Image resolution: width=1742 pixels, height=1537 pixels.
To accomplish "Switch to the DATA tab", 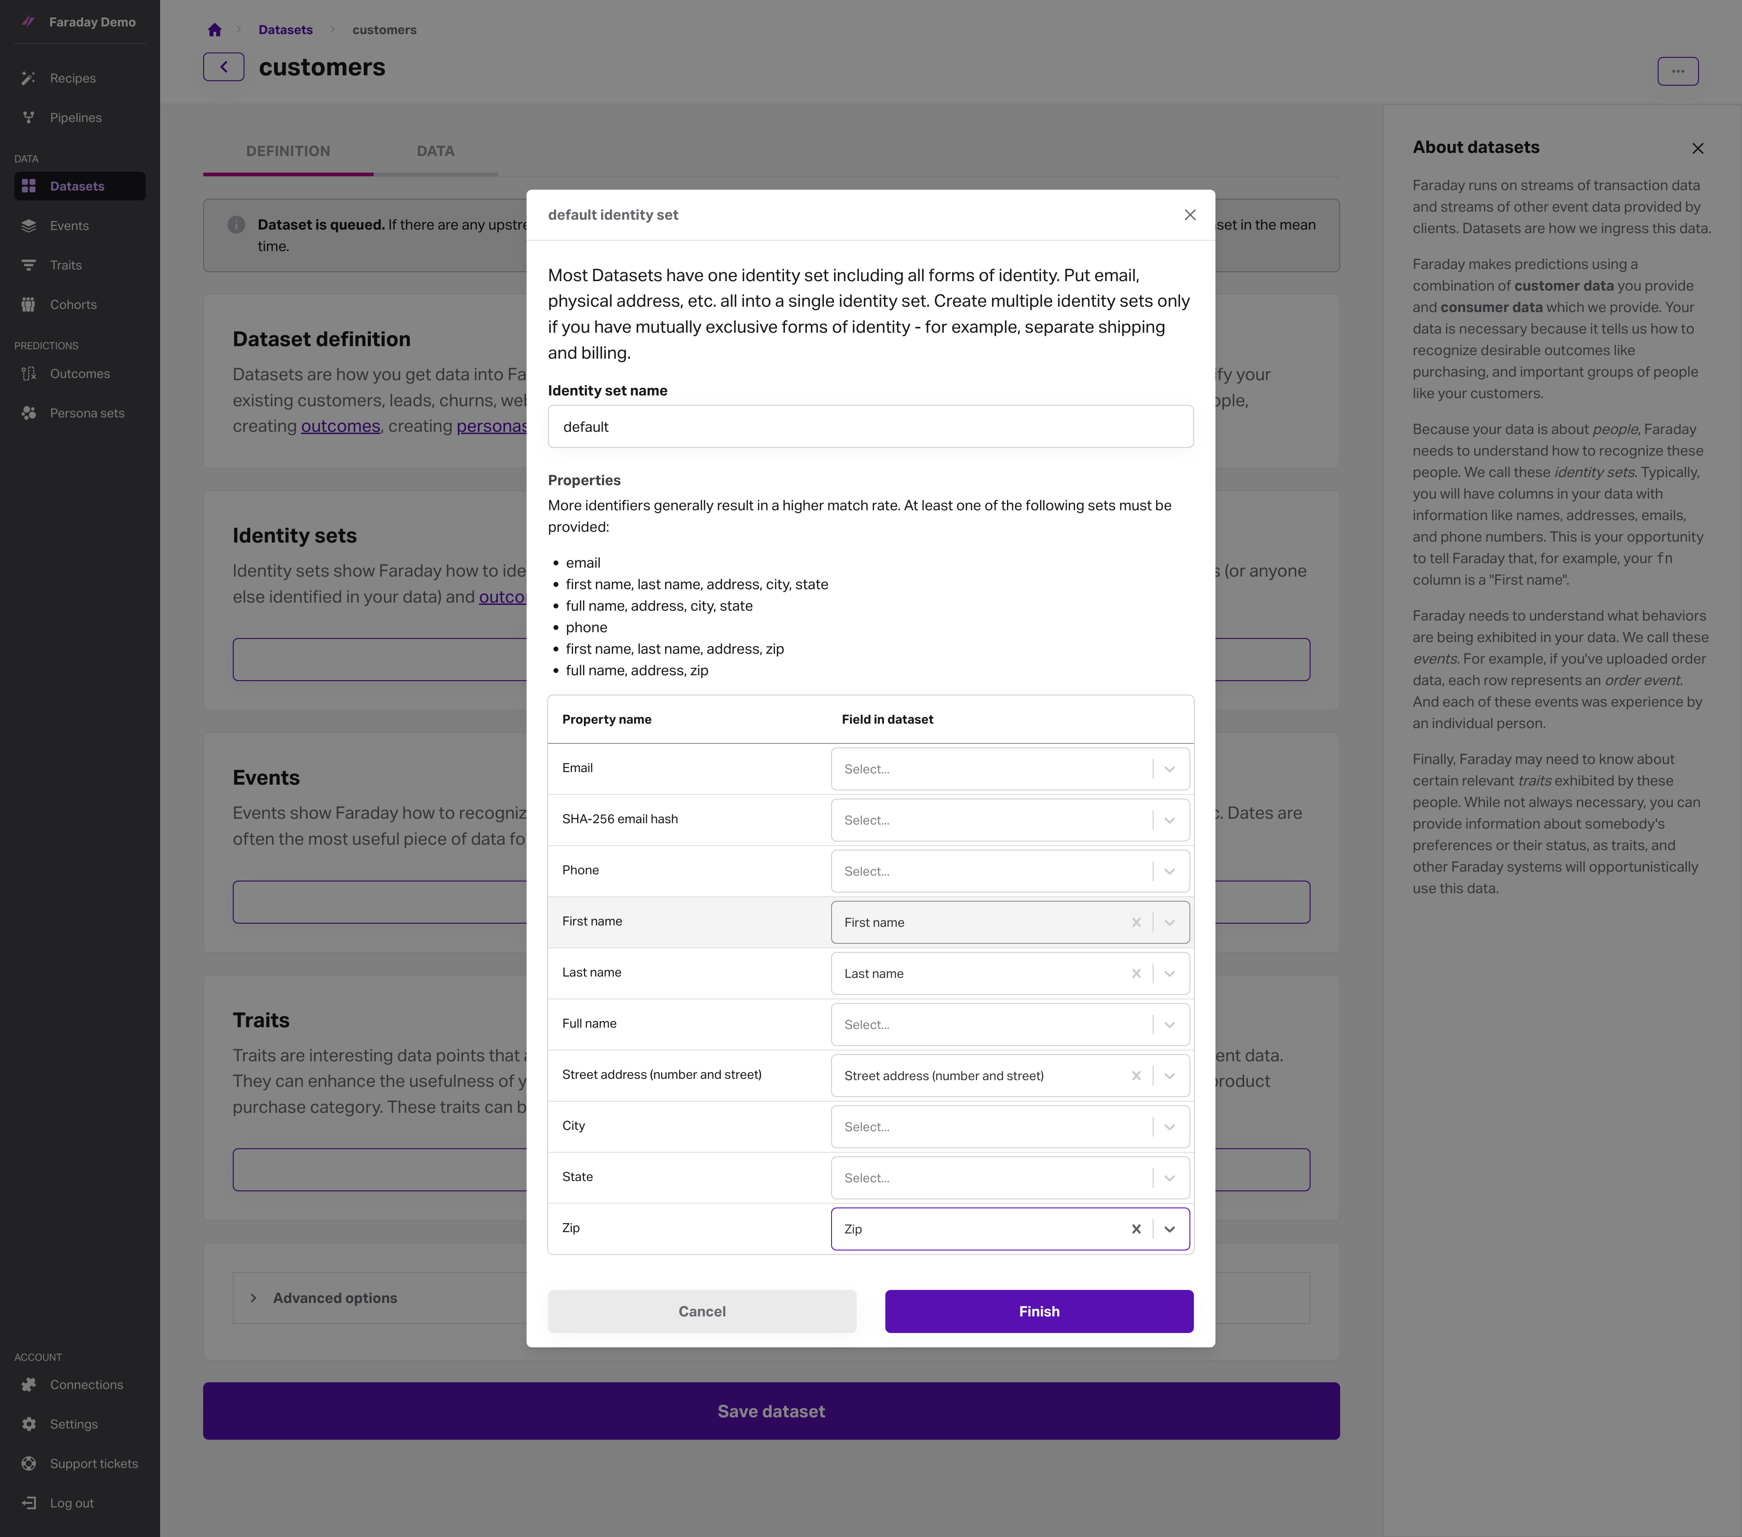I will coord(435,151).
